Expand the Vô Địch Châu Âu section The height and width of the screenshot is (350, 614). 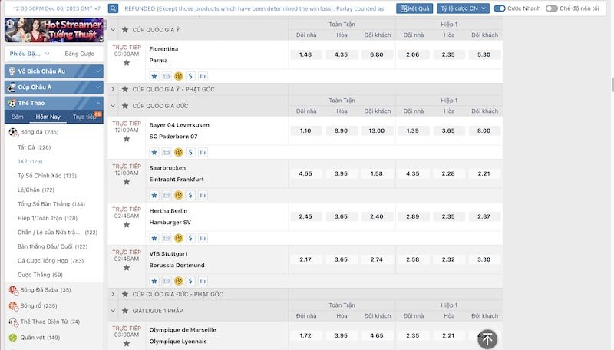(54, 71)
